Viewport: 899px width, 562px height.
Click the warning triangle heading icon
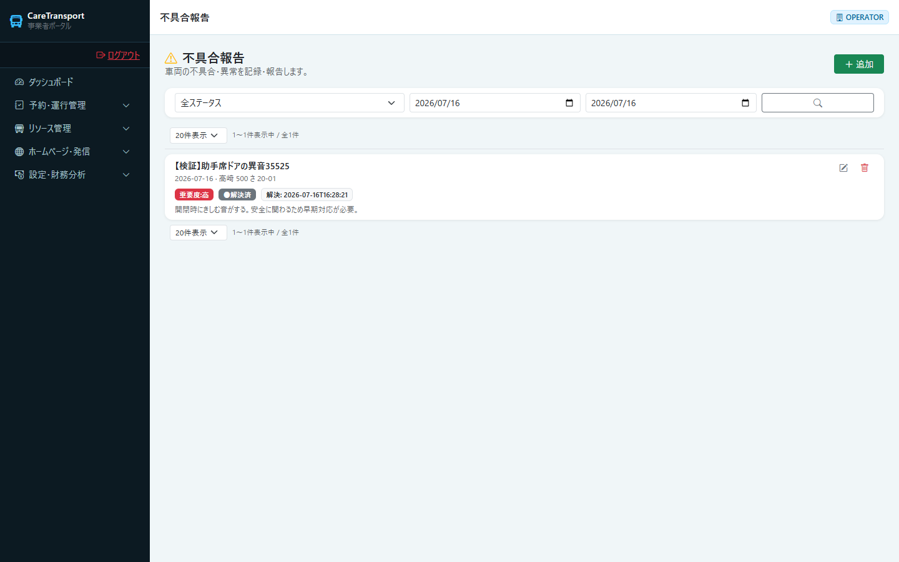[x=171, y=58]
